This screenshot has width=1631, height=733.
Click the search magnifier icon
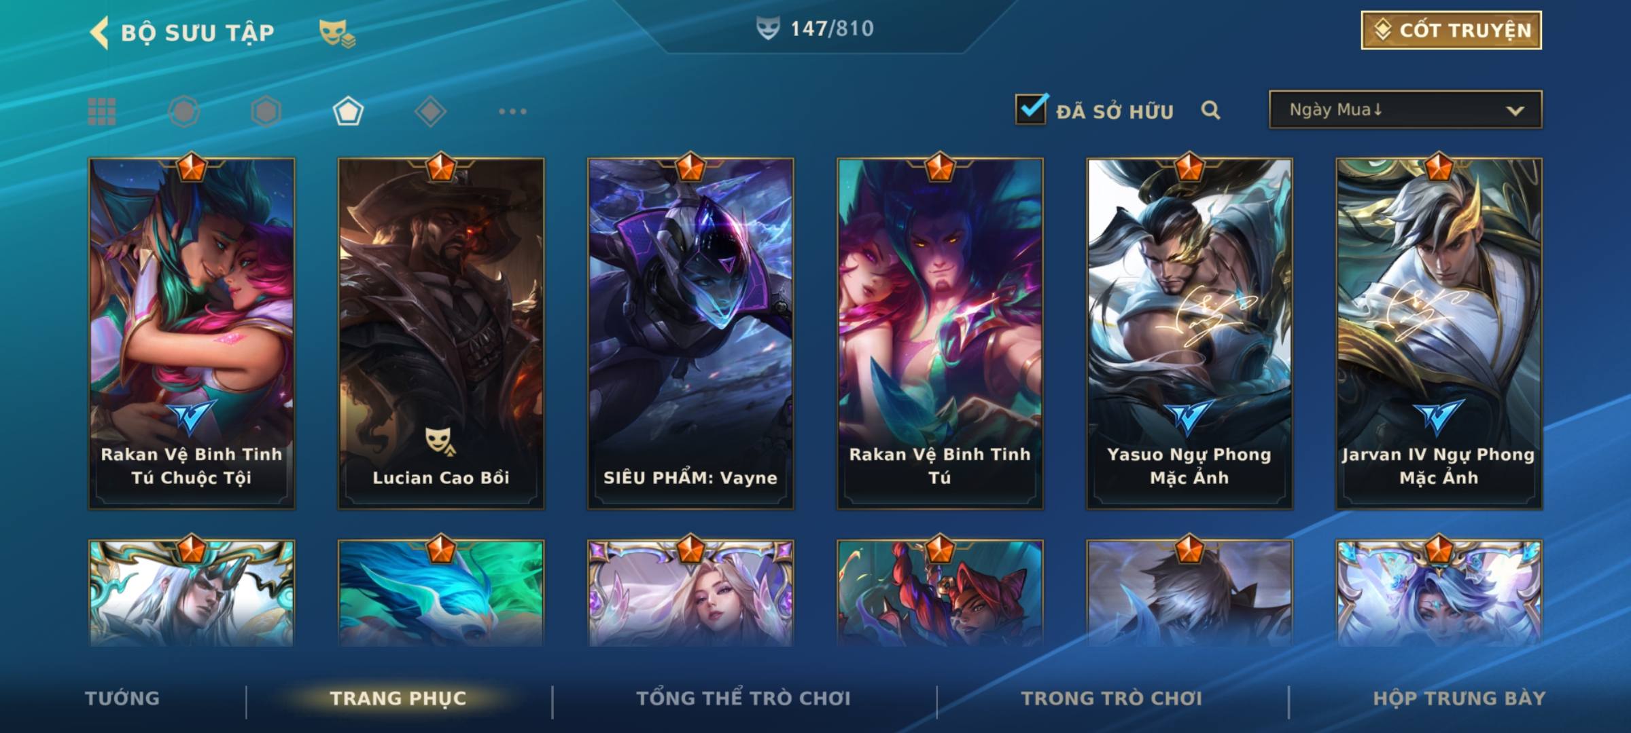1210,110
